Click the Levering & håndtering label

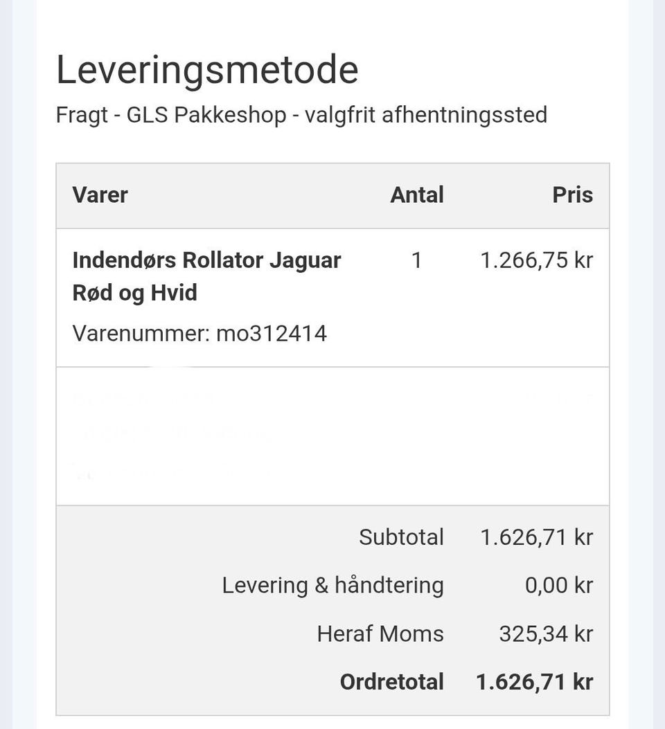tap(332, 586)
